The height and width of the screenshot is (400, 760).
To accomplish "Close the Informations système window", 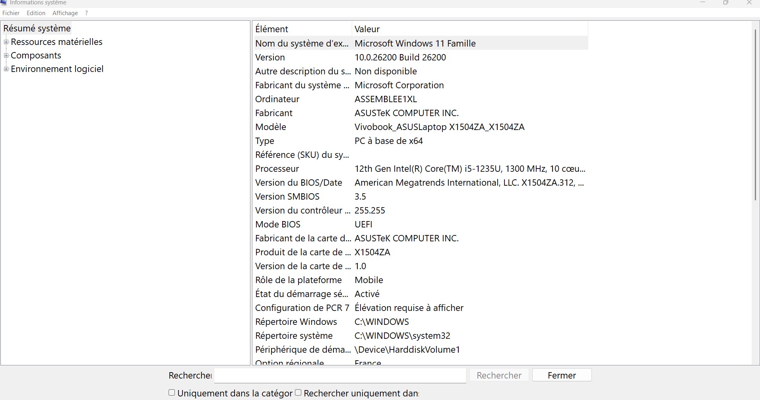I will [749, 2].
